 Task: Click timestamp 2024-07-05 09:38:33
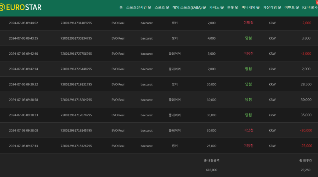23,115
